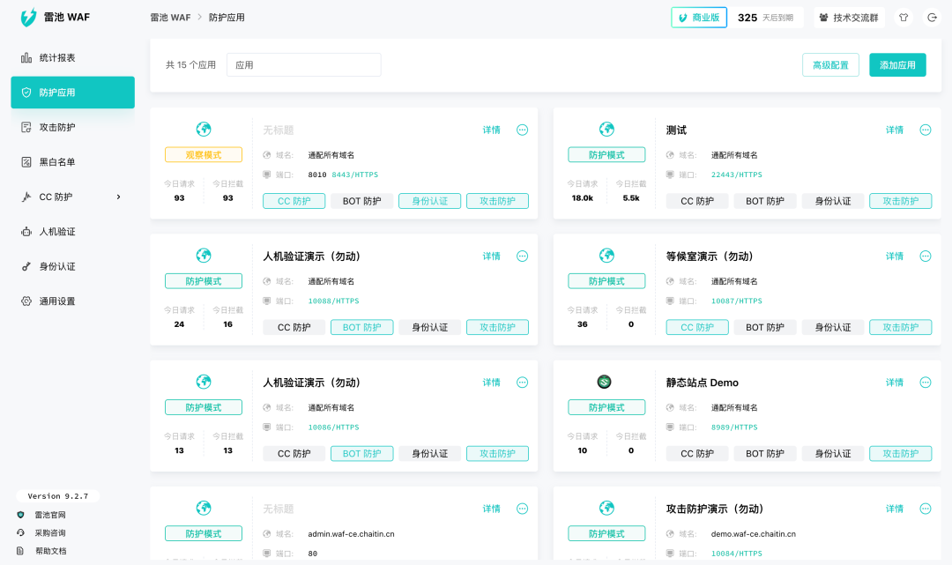Open 详情 for the 8443/HTTPS card
Screen dimensions: 952x565
(x=491, y=130)
